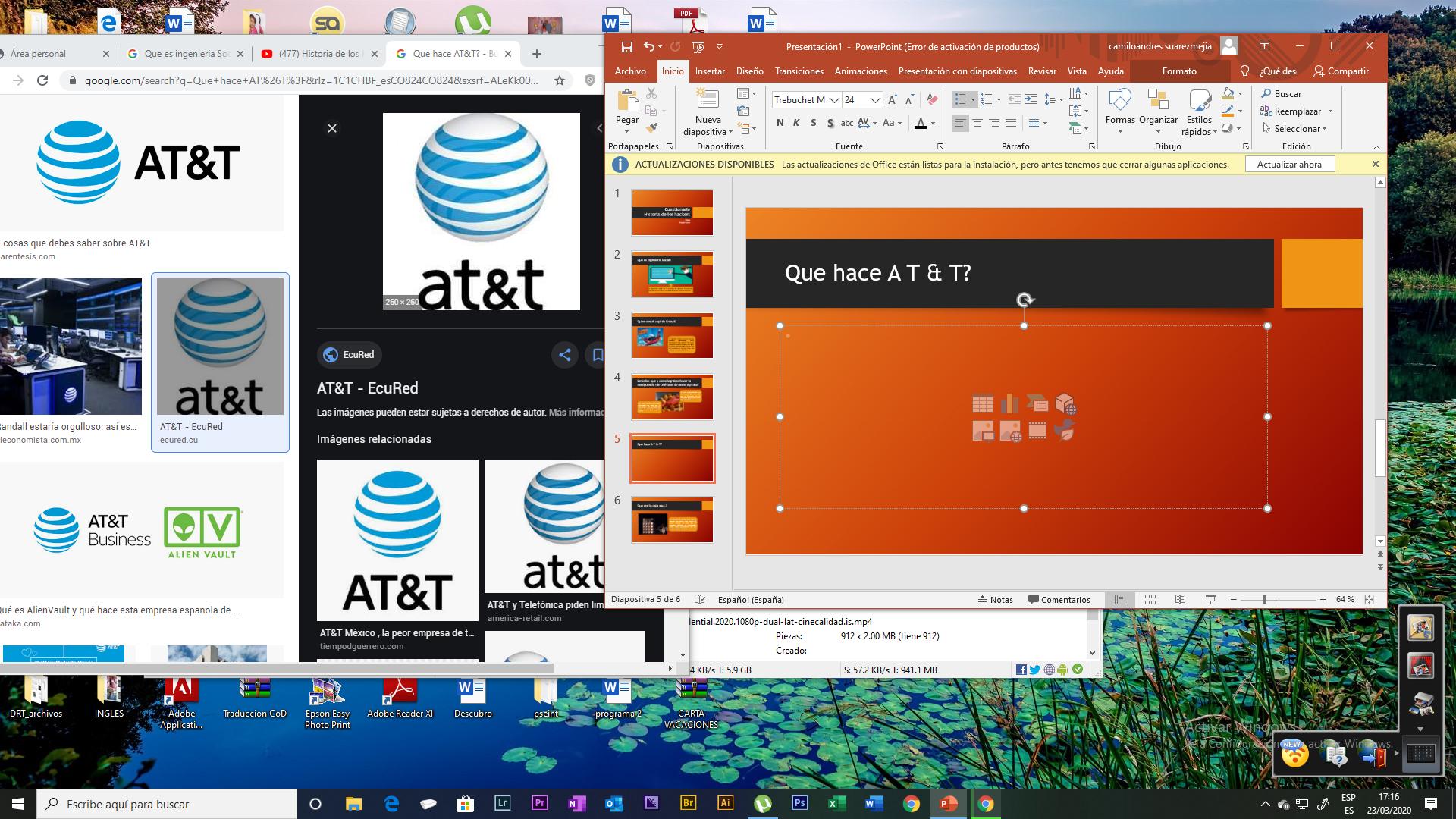Screen dimensions: 1456x819
Task: Click the insert table icon in placeholder
Action: (x=983, y=404)
